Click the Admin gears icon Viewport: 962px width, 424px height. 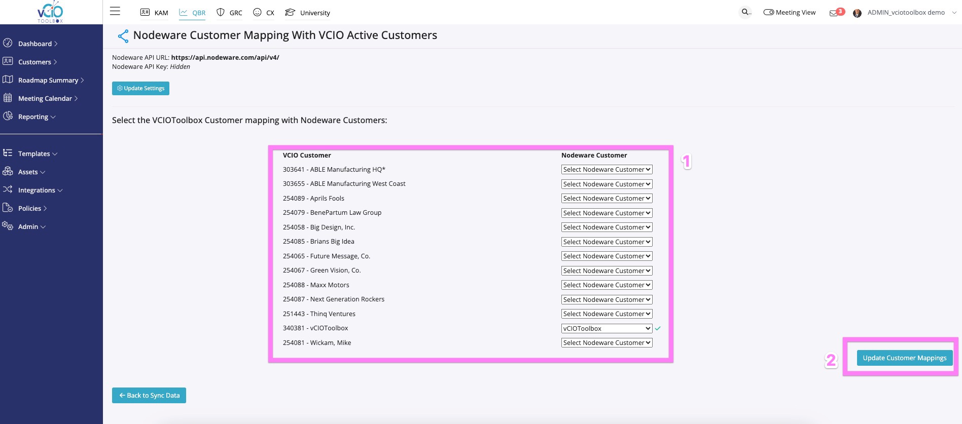[x=8, y=226]
